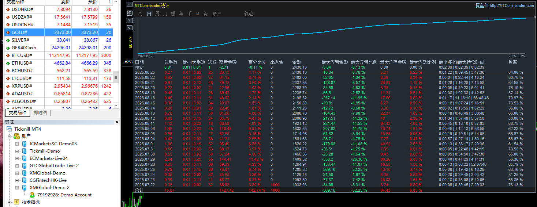
Task: Click the up-arrow icon next to ETHUSD#
Action: 8,63
